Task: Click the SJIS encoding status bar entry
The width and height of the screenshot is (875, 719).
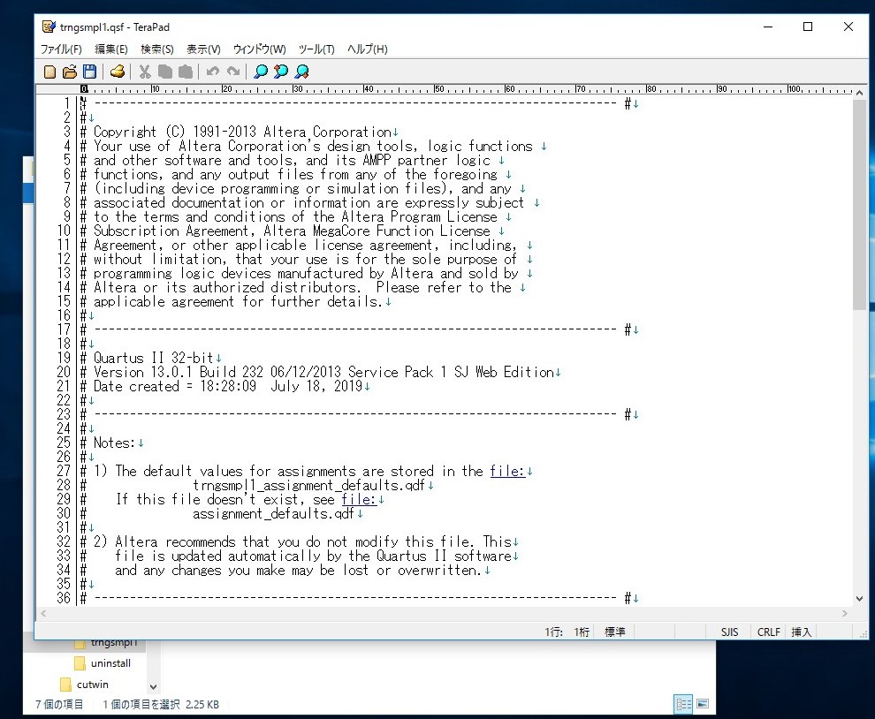Action: (x=729, y=632)
